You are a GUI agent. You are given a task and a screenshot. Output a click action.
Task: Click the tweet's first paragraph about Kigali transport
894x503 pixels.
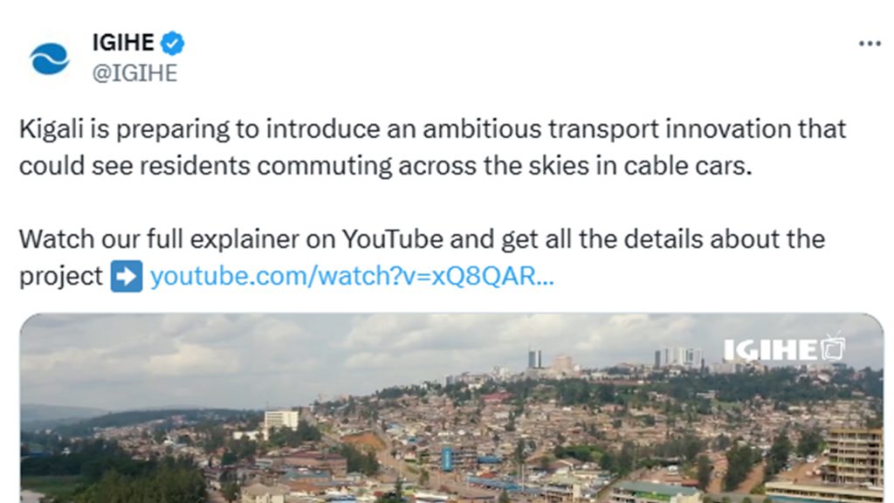click(432, 147)
